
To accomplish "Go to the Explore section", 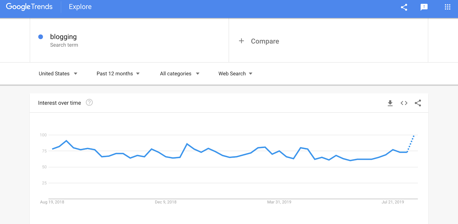I will 80,7.
